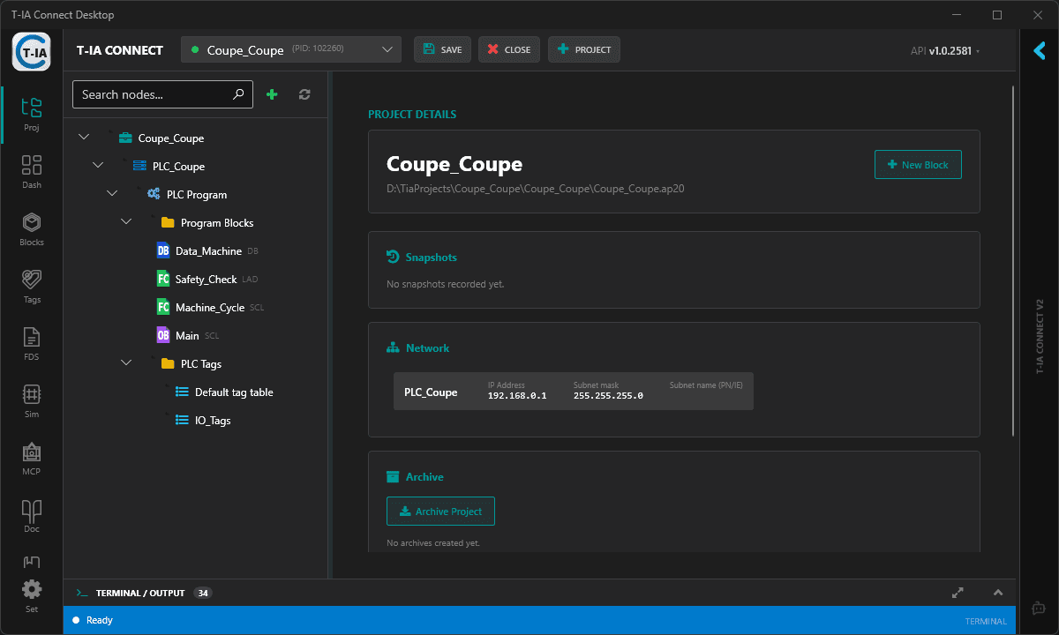Select the Machine_Cycle block in tree
The image size is (1059, 635).
point(209,308)
